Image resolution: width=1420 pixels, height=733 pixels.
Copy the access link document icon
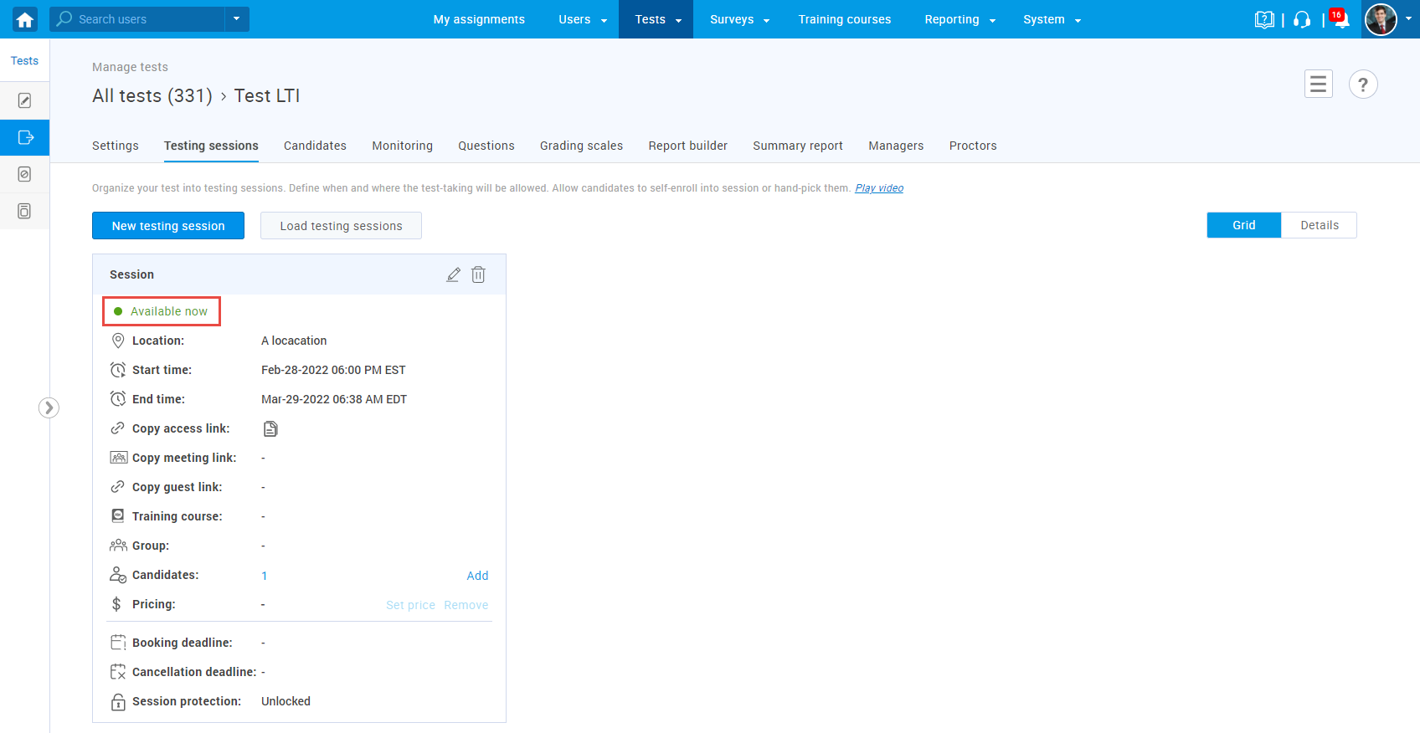[270, 429]
